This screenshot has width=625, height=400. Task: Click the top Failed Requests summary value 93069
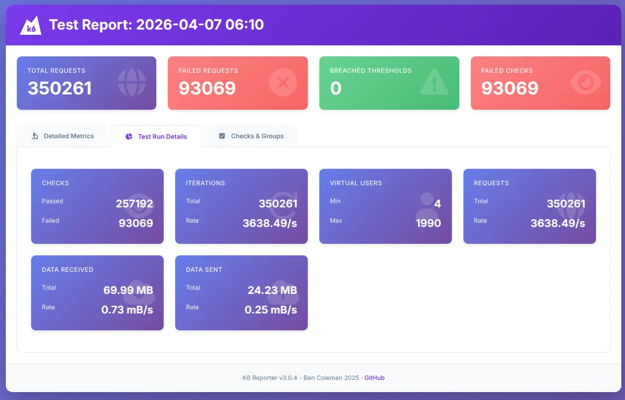tap(207, 88)
